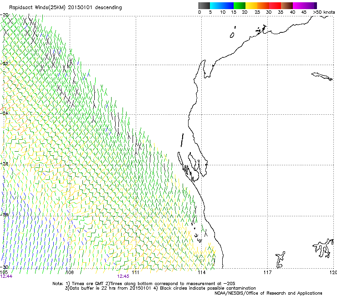Click the purple '12:45' swath time
Viewport: 337px width, 296px height.
coord(123,276)
